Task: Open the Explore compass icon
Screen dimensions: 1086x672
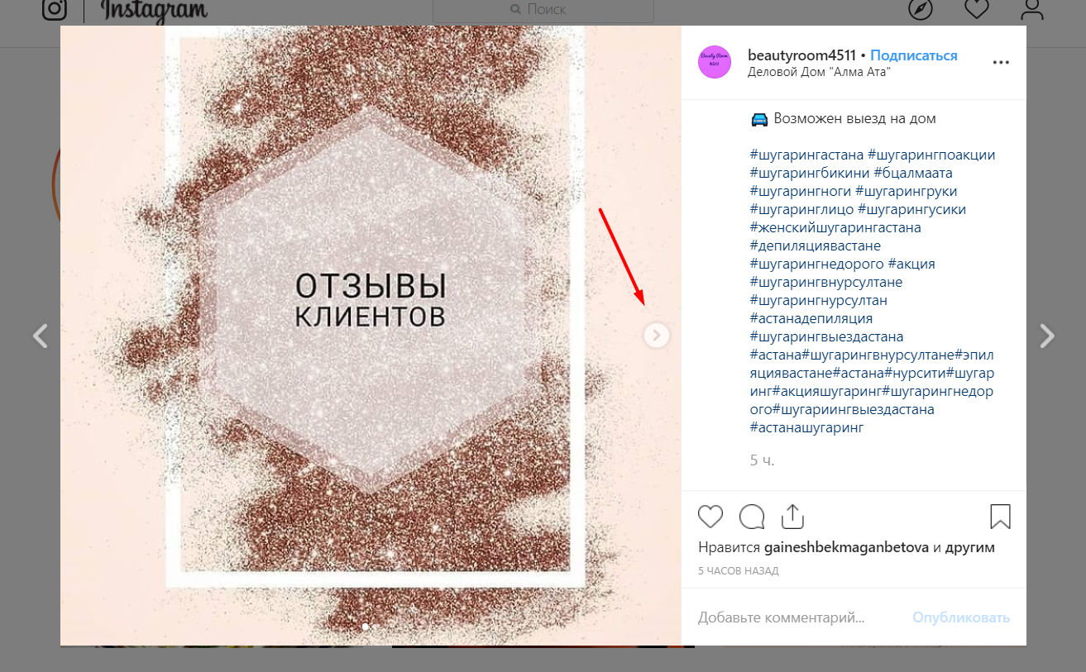Action: (921, 9)
